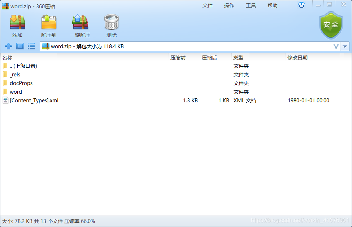Click the V mark in address bar
This screenshot has height=227, width=352.
pyautogui.click(x=336, y=46)
